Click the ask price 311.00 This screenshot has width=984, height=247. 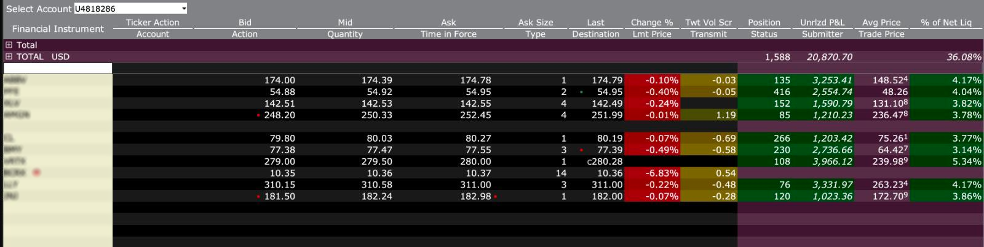(x=477, y=184)
